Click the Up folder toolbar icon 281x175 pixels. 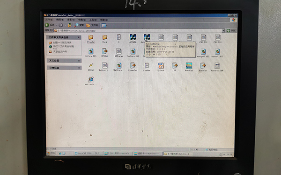tap(69, 25)
